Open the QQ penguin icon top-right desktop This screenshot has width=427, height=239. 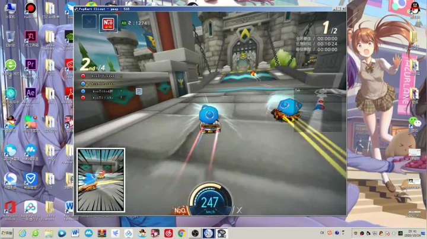click(x=415, y=10)
